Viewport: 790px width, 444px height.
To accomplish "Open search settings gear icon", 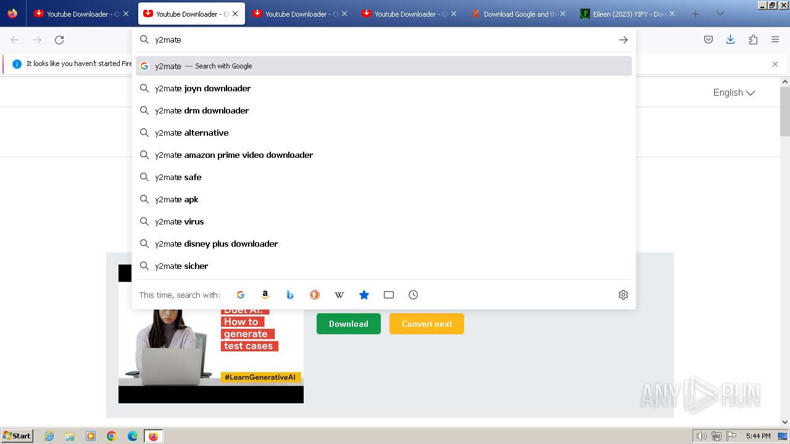I will point(623,295).
